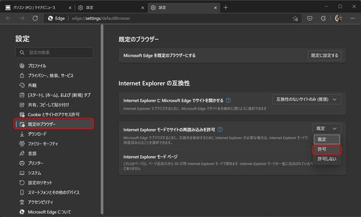Click the phone icon for スマートフォンとその他のデバイス
This screenshot has width=361, height=217.
click(22, 192)
